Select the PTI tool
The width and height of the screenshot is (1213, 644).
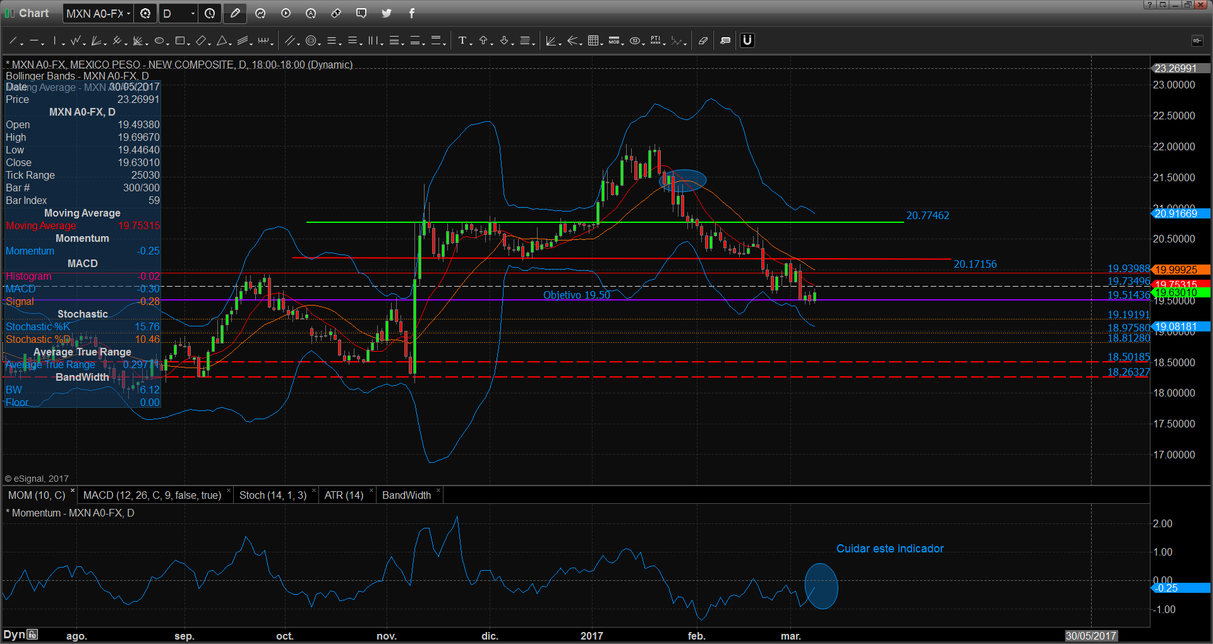click(x=656, y=41)
